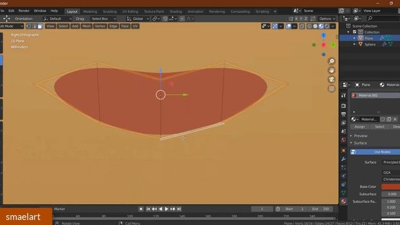Open the Global transform orientation dropdown
Image resolution: width=400 pixels, height=225 pixels.
click(137, 19)
